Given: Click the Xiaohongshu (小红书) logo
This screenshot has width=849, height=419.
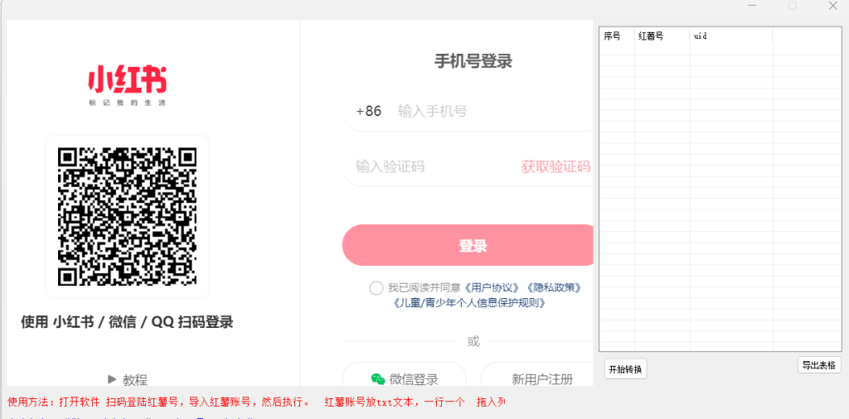Looking at the screenshot, I should pos(127,83).
